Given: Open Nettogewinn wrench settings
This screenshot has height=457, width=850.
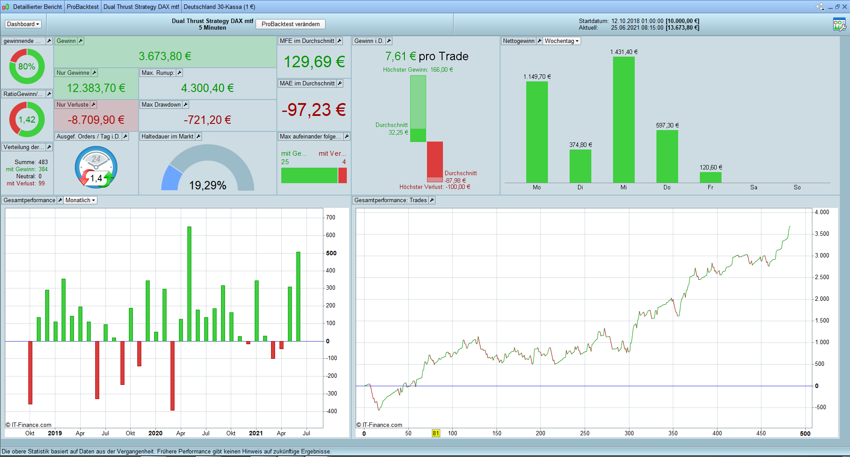Looking at the screenshot, I should tap(539, 41).
